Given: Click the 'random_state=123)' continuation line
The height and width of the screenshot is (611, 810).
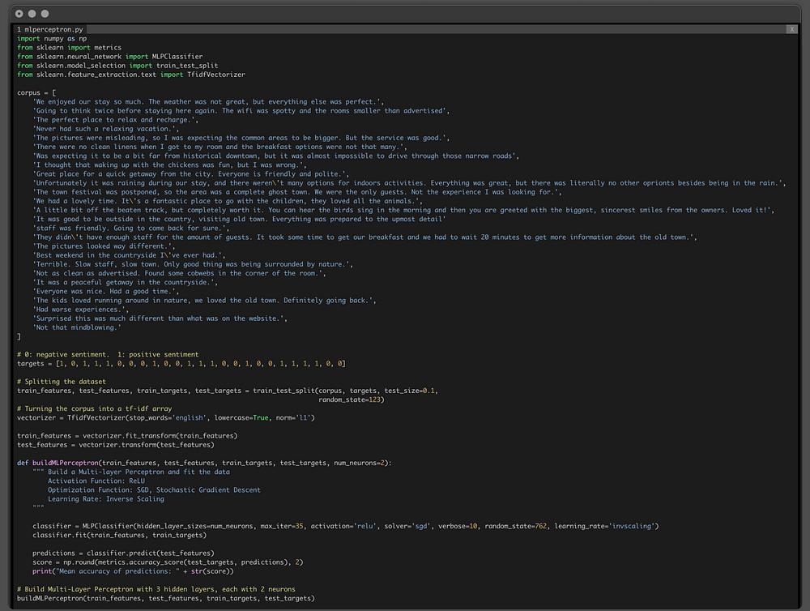Looking at the screenshot, I should [352, 400].
